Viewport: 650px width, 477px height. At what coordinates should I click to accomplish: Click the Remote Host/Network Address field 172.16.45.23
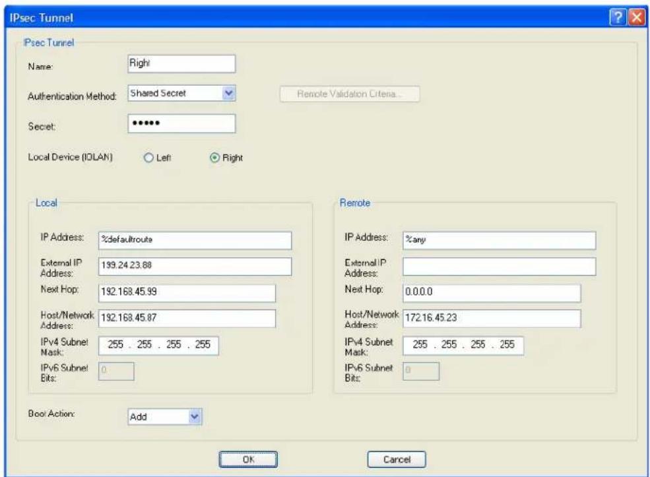[492, 319]
